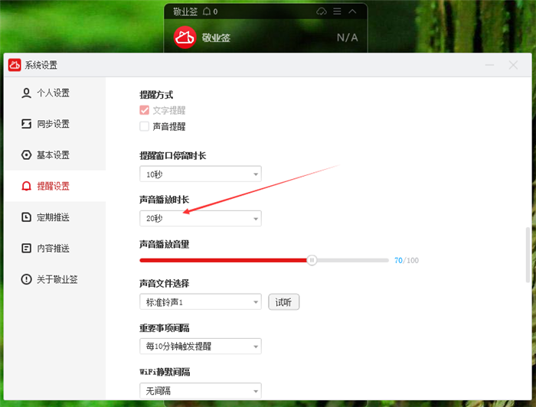
Task: Expand the 声音文件选择 dropdown showing 标准铃声1
Action: [x=201, y=302]
